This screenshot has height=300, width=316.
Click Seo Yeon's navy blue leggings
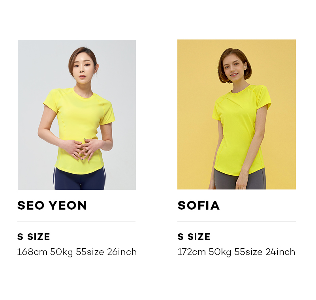[x=79, y=180]
